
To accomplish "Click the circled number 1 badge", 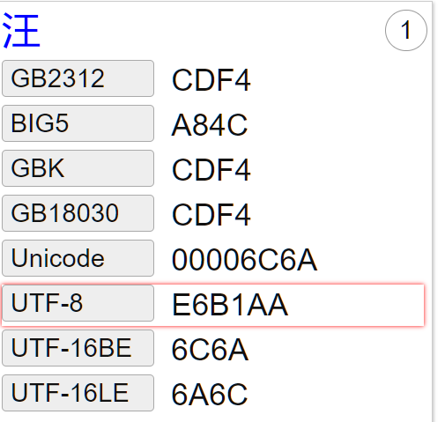I will pyautogui.click(x=406, y=30).
